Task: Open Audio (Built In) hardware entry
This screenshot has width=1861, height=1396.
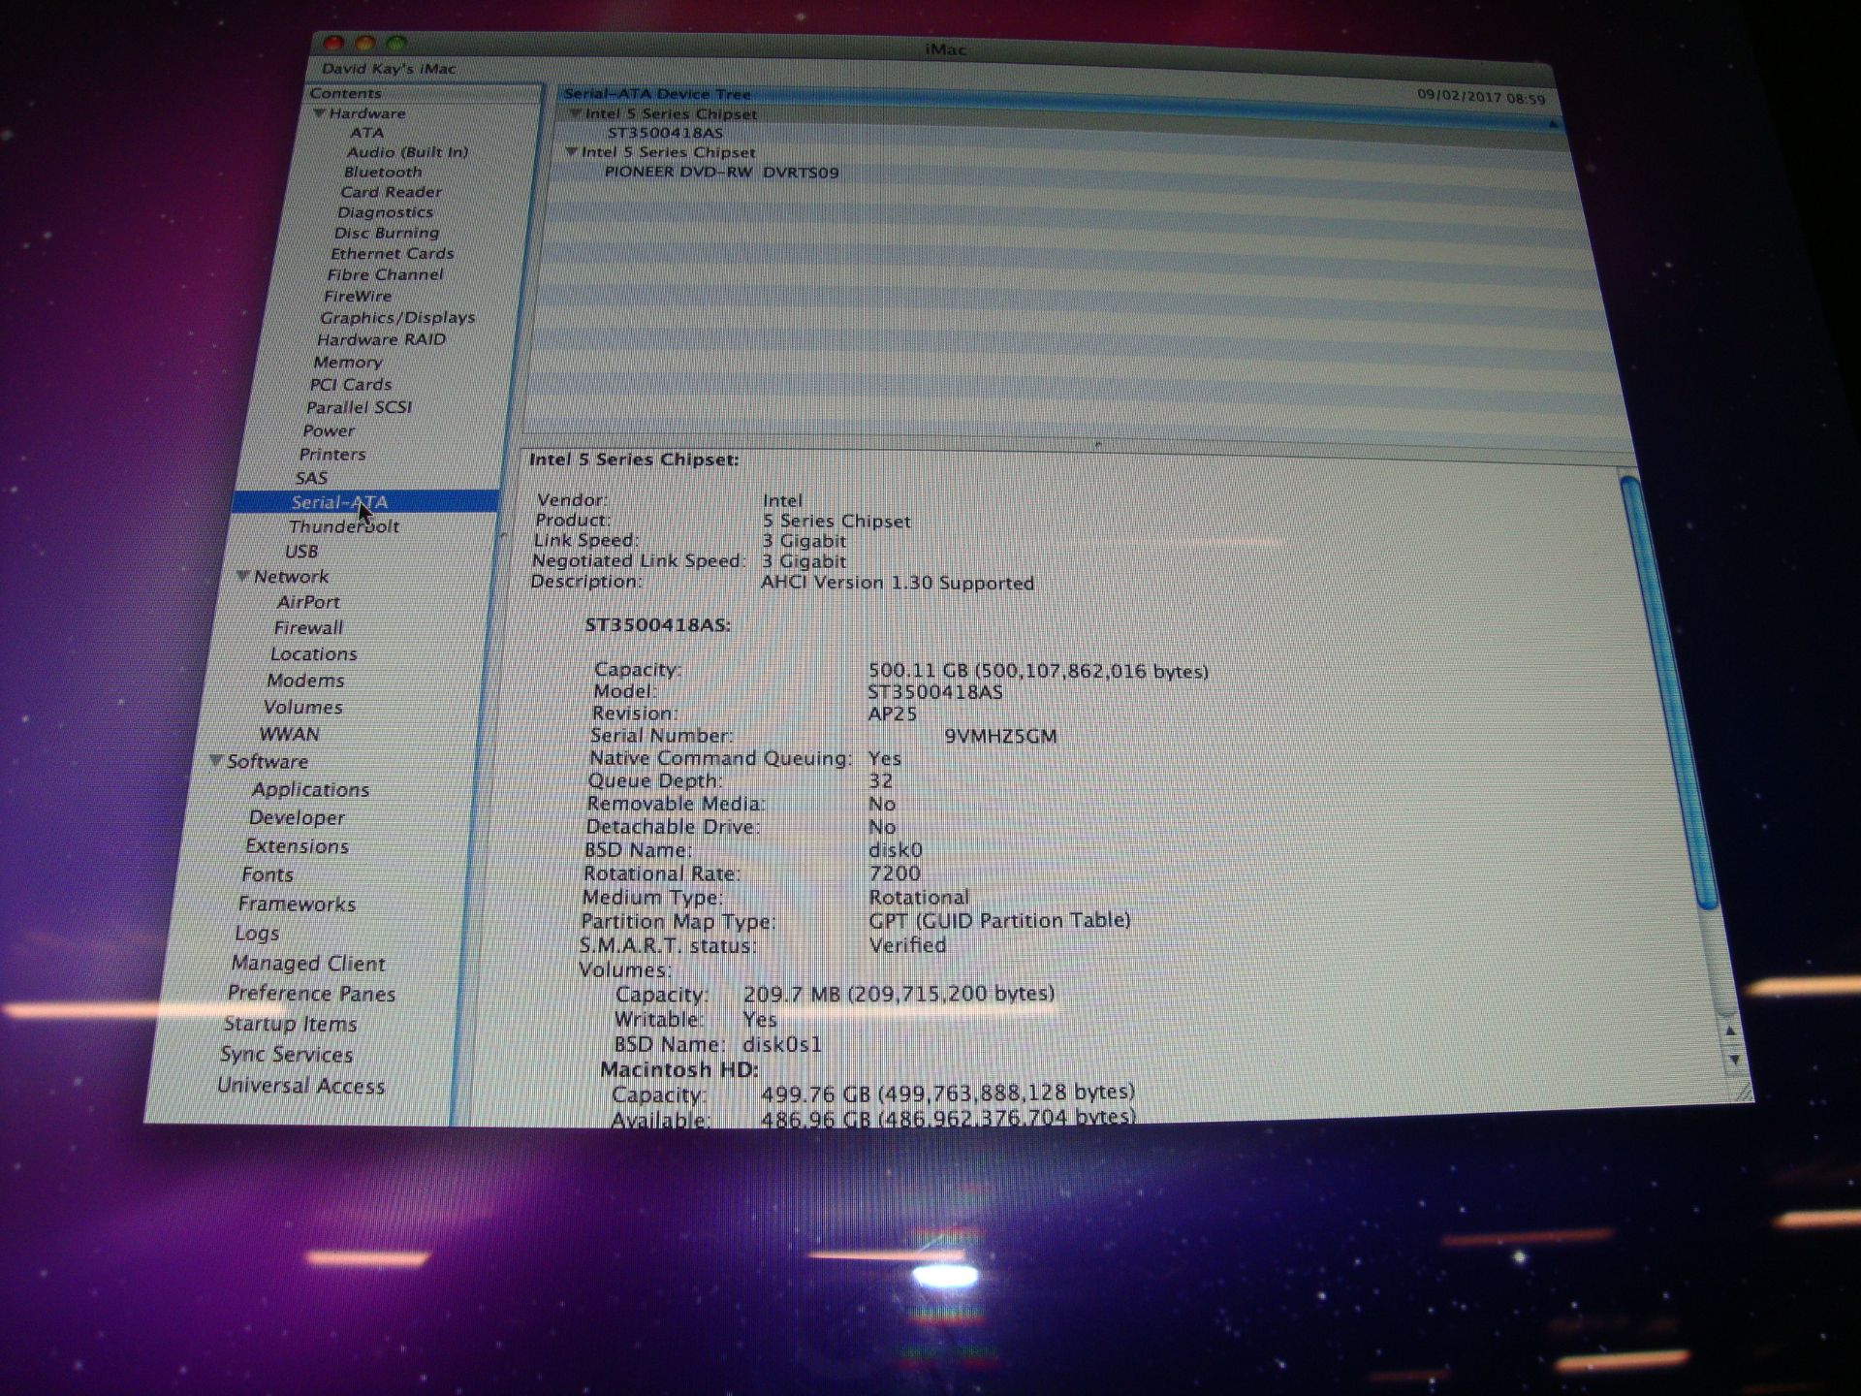Action: pyautogui.click(x=407, y=152)
